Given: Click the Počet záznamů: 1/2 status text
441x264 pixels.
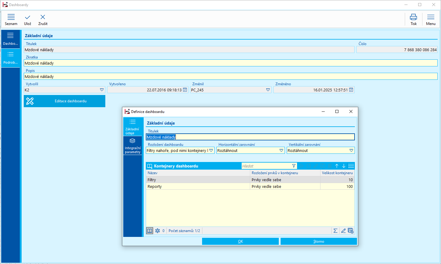Looking at the screenshot, I should tap(184, 231).
